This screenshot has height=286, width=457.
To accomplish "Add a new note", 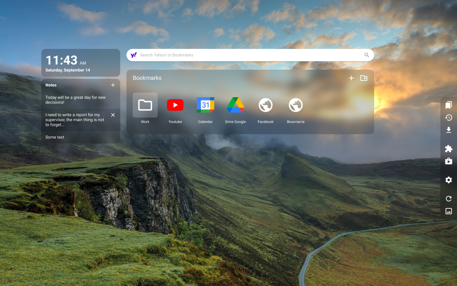I will coord(113,85).
